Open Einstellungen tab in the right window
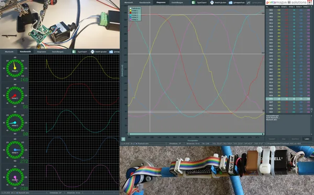 (x=177, y=3)
